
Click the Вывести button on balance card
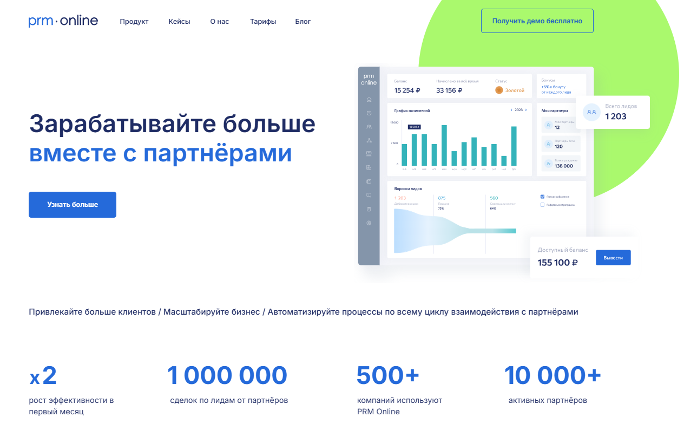click(x=613, y=258)
